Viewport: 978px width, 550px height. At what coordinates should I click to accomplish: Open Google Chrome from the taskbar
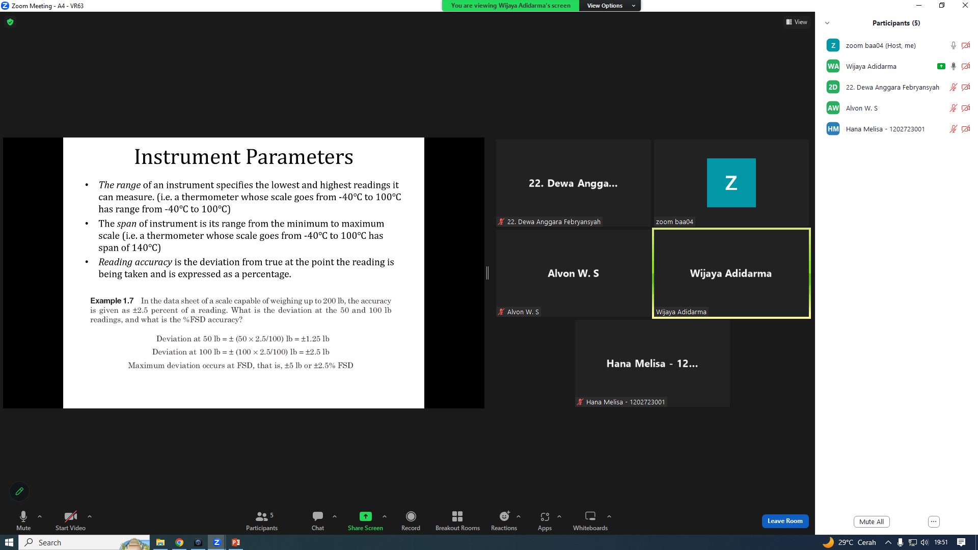[x=179, y=542]
